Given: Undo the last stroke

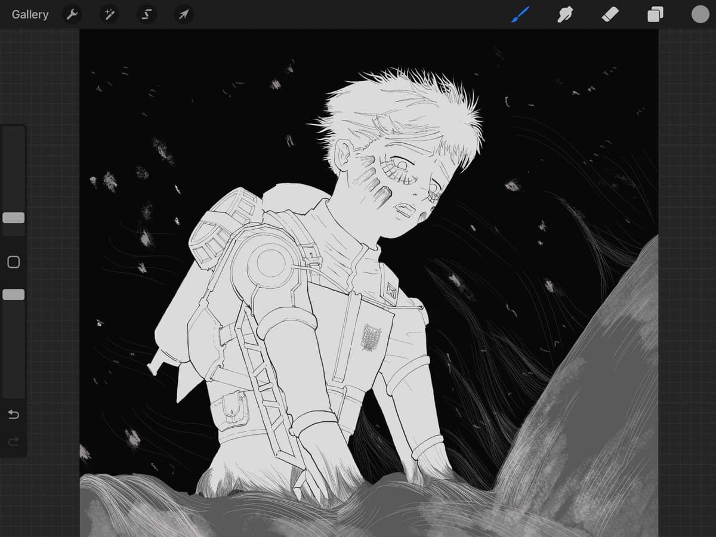Looking at the screenshot, I should click(13, 414).
